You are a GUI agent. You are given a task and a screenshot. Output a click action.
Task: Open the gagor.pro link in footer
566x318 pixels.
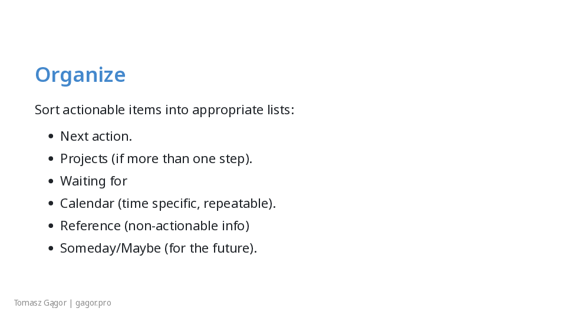coord(93,303)
